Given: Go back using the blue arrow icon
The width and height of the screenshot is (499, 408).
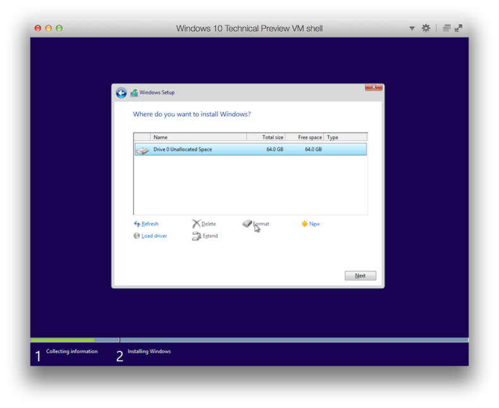Looking at the screenshot, I should tap(121, 93).
